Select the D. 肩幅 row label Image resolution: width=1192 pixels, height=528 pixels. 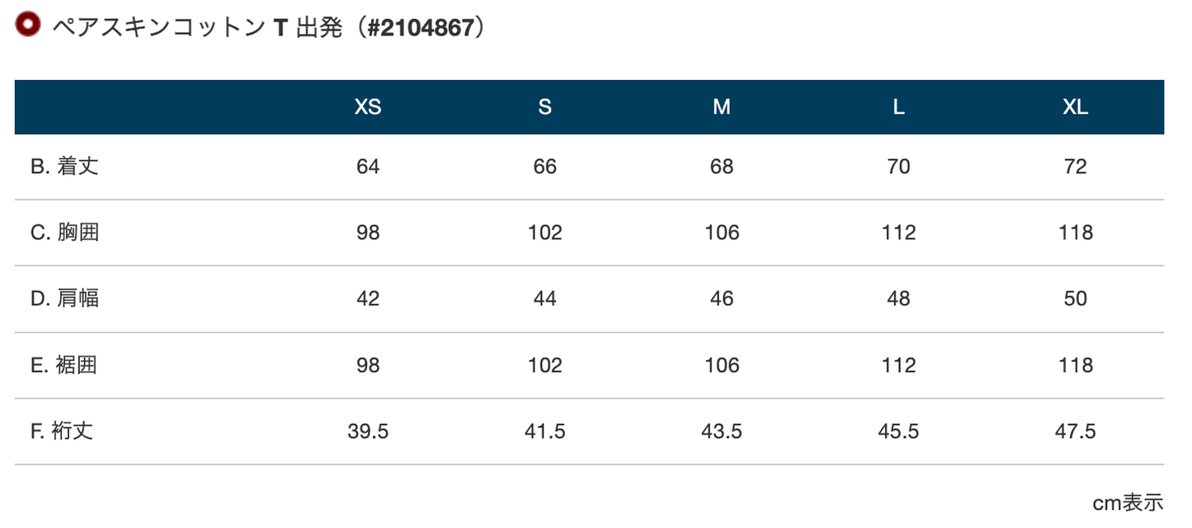65,299
